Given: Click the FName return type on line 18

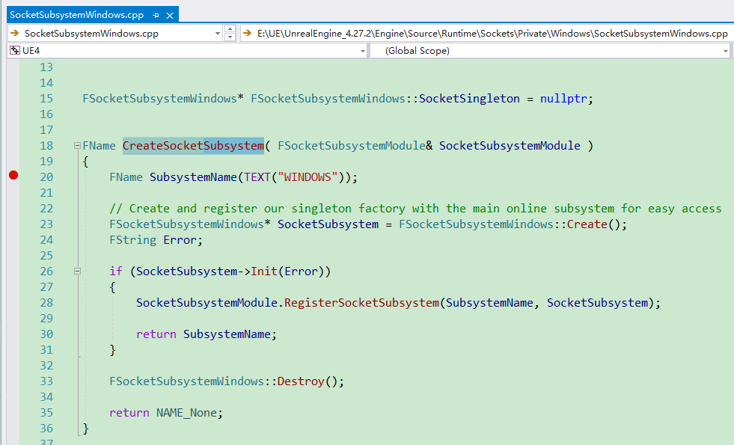Looking at the screenshot, I should point(99,146).
